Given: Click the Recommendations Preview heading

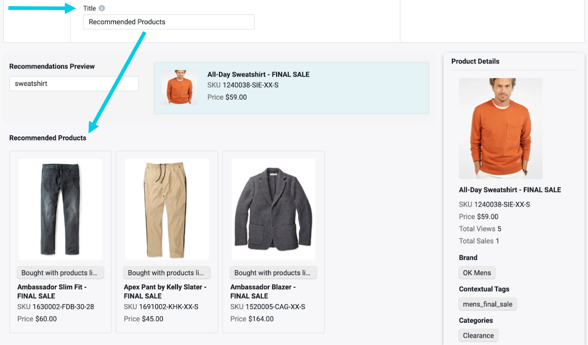Looking at the screenshot, I should click(x=52, y=66).
